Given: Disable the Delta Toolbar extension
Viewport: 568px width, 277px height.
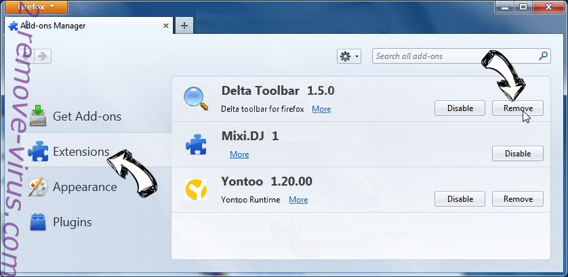Looking at the screenshot, I should 460,108.
